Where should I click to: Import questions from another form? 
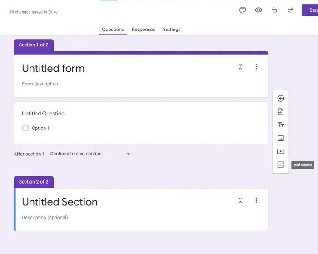pos(281,112)
